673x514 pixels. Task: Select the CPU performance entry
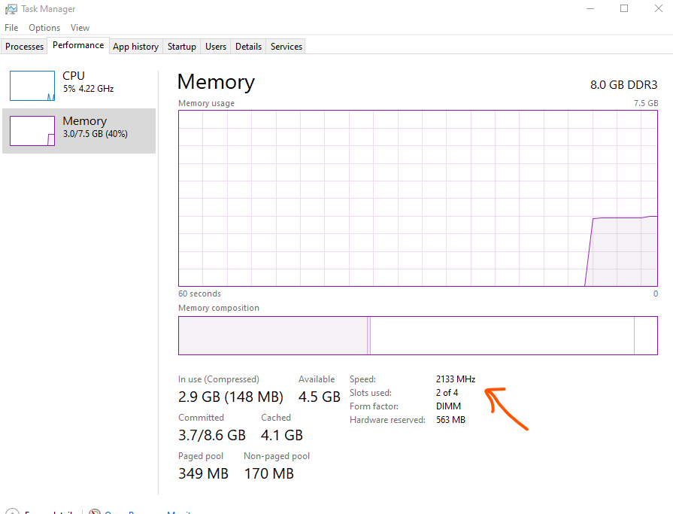[x=79, y=86]
